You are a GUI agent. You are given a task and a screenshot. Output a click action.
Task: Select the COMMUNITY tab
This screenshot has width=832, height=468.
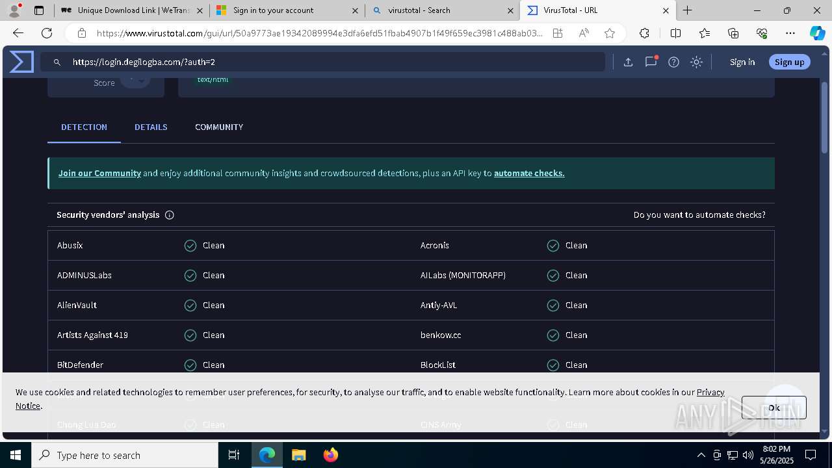click(219, 127)
